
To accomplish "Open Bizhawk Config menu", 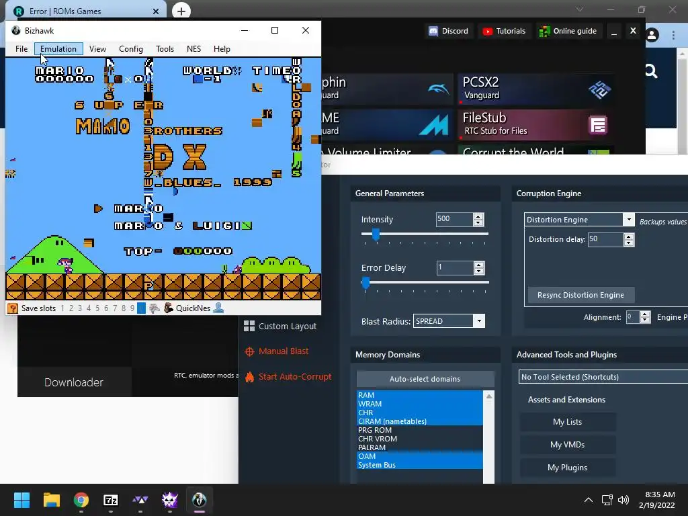I will (x=131, y=48).
